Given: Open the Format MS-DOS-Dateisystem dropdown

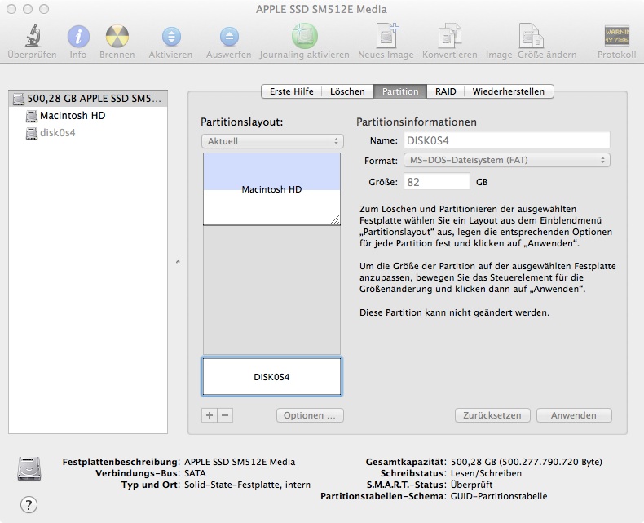Looking at the screenshot, I should coord(507,160).
